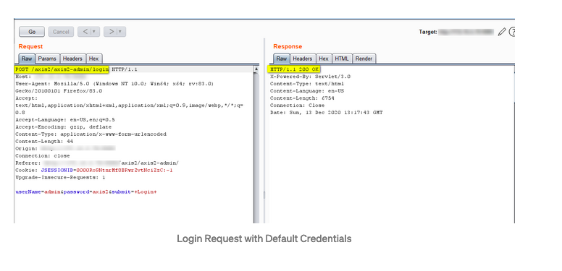Click the Target label
The width and height of the screenshot is (562, 271).
pyautogui.click(x=428, y=33)
